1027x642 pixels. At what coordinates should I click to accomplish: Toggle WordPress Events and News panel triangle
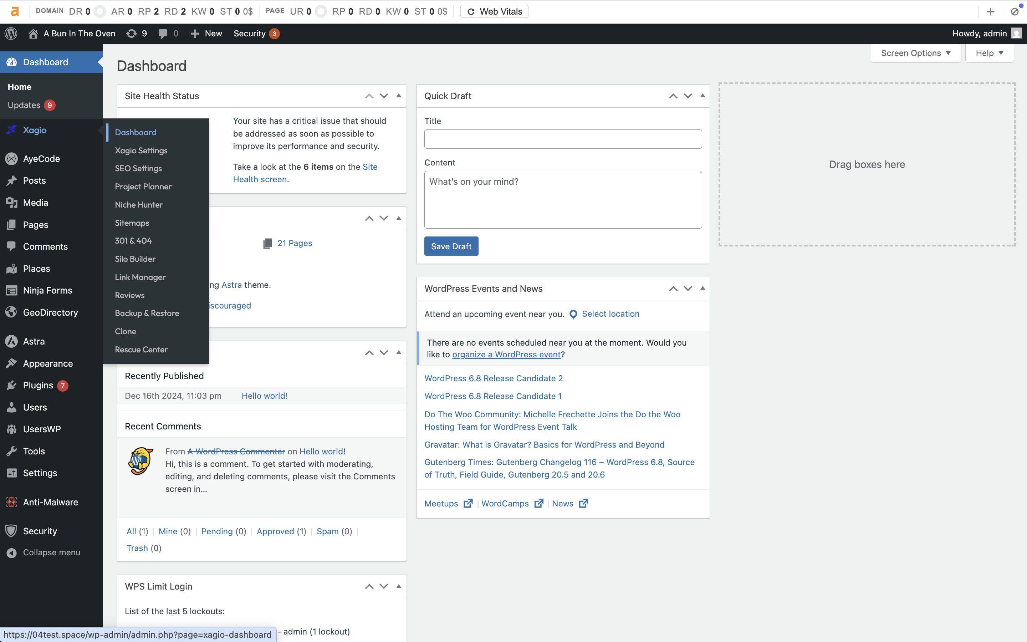tap(702, 288)
